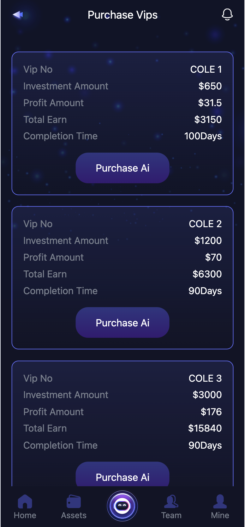Screen dimensions: 245x527
Task: Open the Assets wallet icon
Action: point(74,501)
